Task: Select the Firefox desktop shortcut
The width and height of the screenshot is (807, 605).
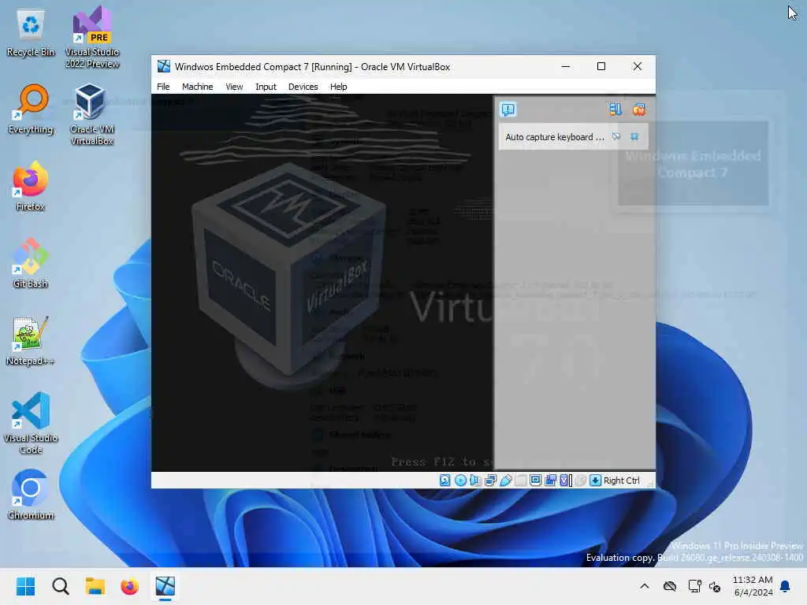Action: (x=31, y=186)
